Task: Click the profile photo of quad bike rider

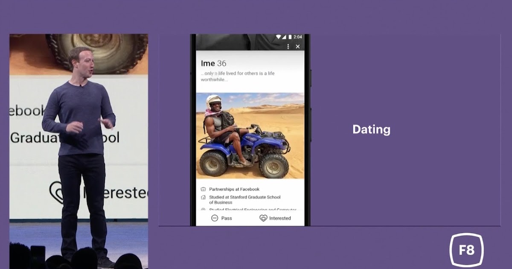Action: click(250, 136)
